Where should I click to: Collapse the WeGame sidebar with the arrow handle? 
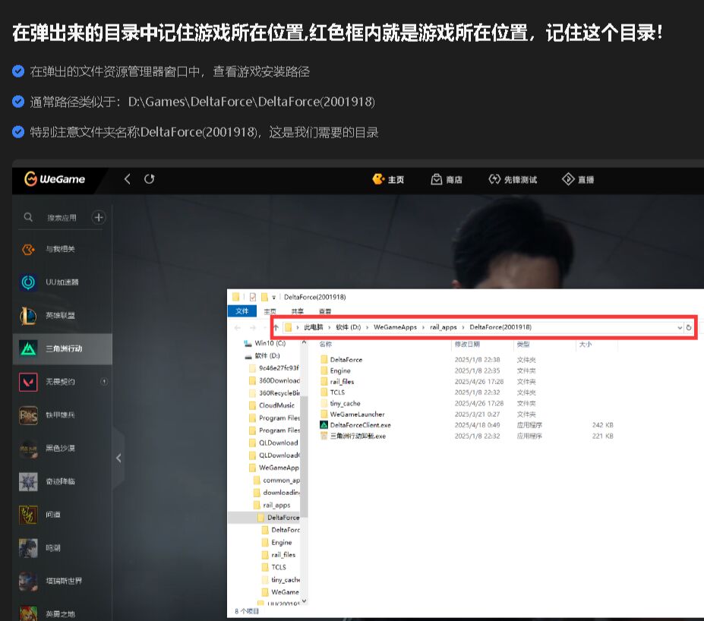click(118, 458)
